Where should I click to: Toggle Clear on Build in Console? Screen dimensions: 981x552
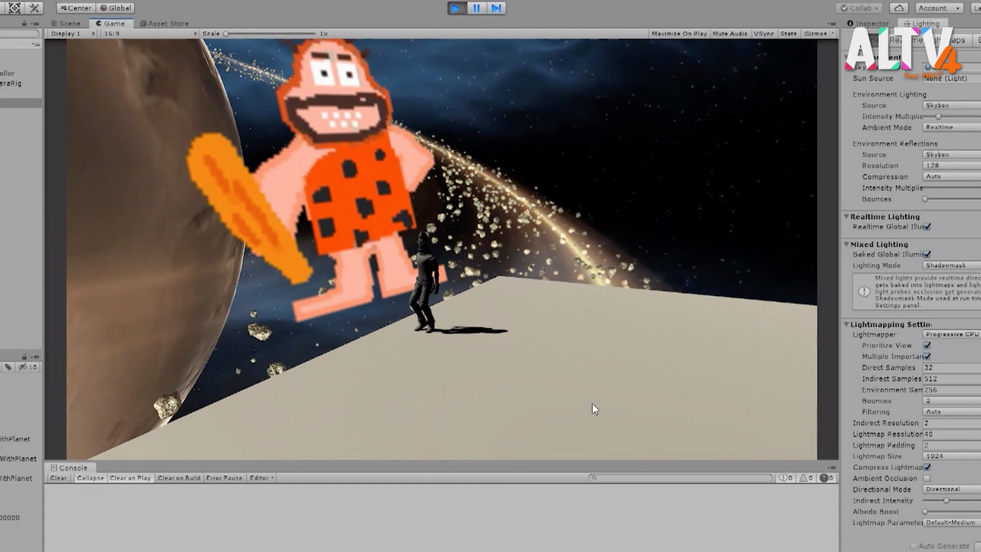(179, 478)
